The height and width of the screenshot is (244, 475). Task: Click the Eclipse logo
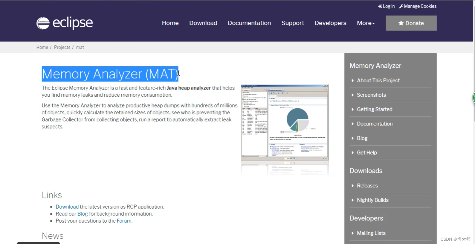coord(65,23)
